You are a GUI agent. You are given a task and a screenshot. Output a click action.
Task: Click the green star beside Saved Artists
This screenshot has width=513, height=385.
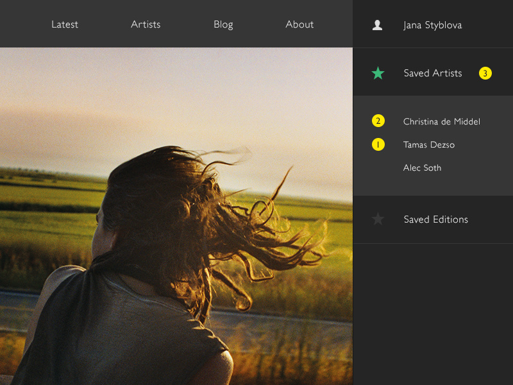[378, 73]
